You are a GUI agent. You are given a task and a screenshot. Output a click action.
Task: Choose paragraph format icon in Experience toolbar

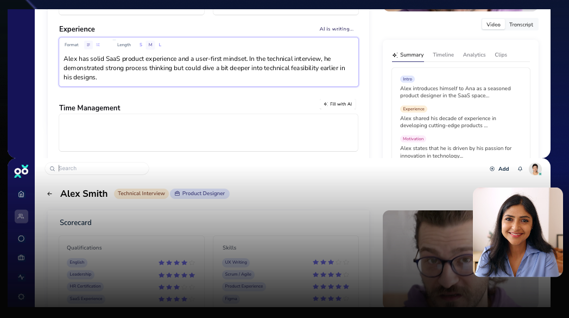(x=88, y=45)
